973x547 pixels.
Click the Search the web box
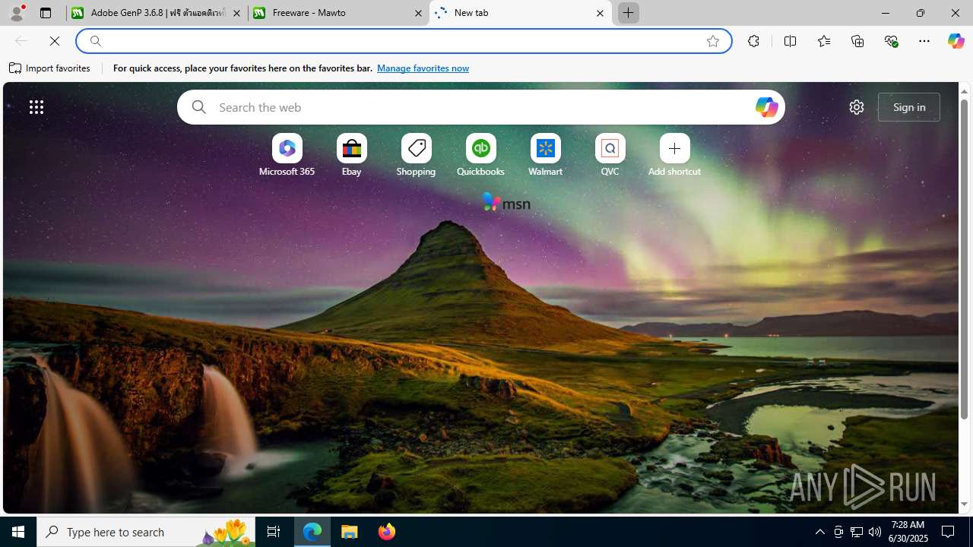pos(481,107)
